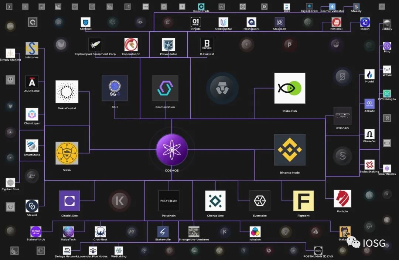Click the Chorus One logo
This screenshot has height=260, width=399.
pos(215,201)
